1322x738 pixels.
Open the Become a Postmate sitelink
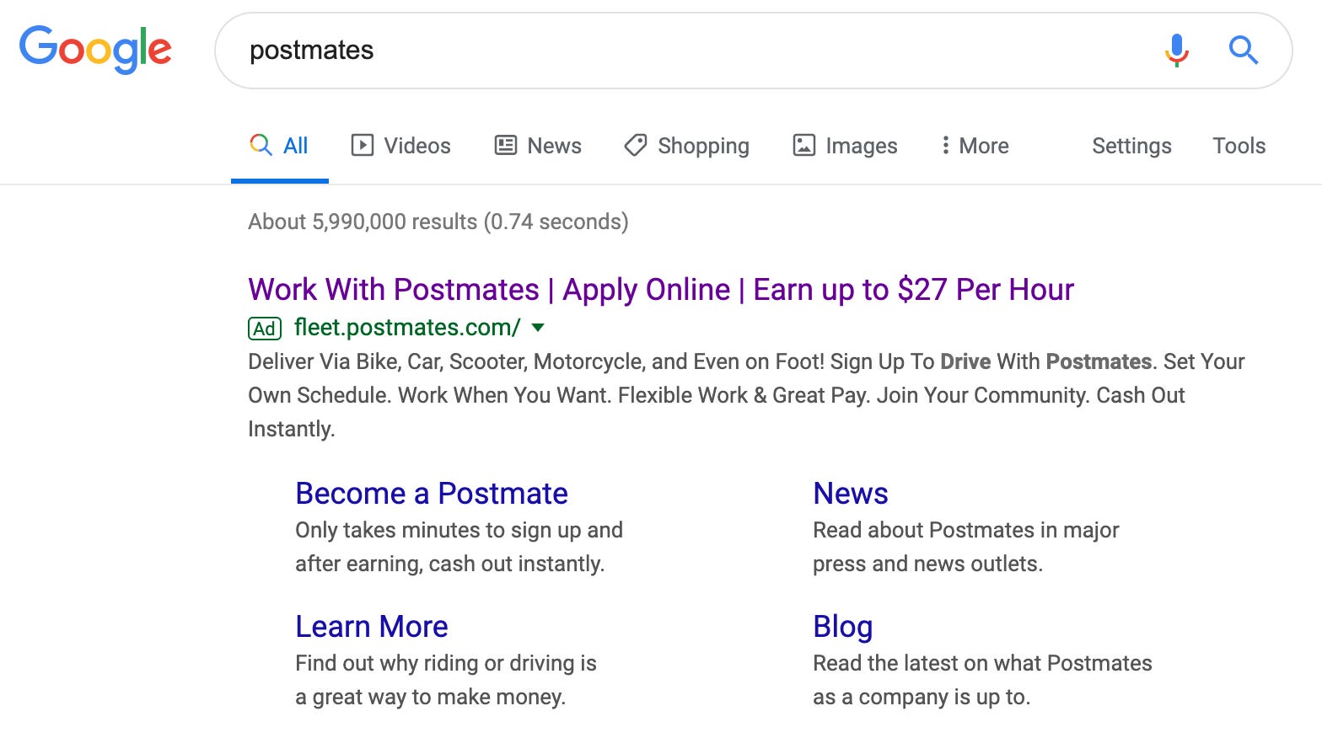432,493
